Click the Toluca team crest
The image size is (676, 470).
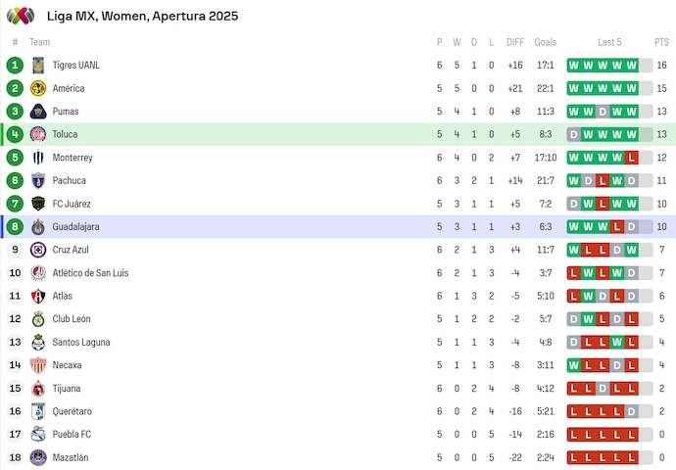pos(38,134)
